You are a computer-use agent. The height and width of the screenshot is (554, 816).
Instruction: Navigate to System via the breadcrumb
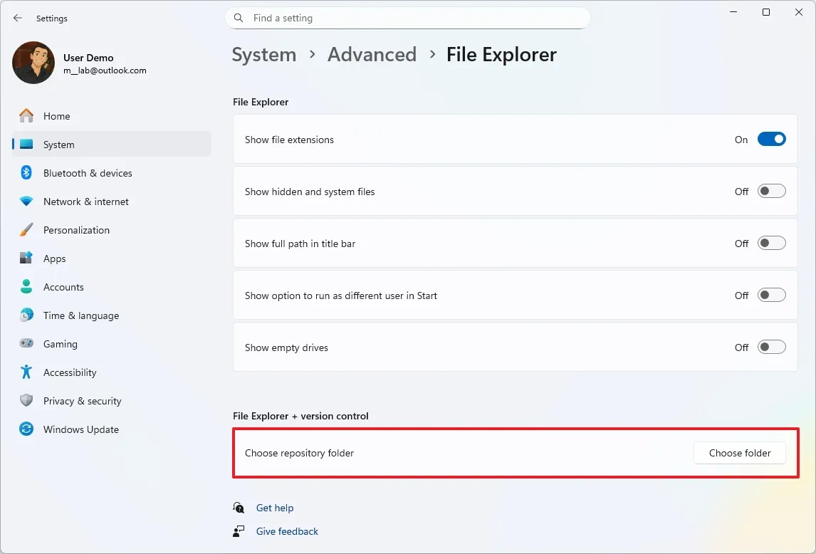point(264,54)
